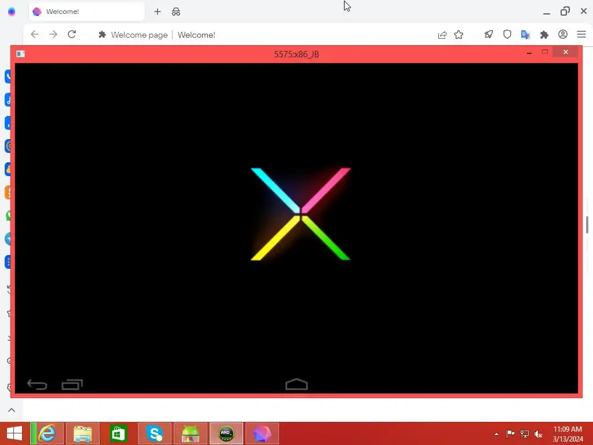The image size is (593, 445).
Task: Open Skype from the taskbar
Action: pos(154,433)
